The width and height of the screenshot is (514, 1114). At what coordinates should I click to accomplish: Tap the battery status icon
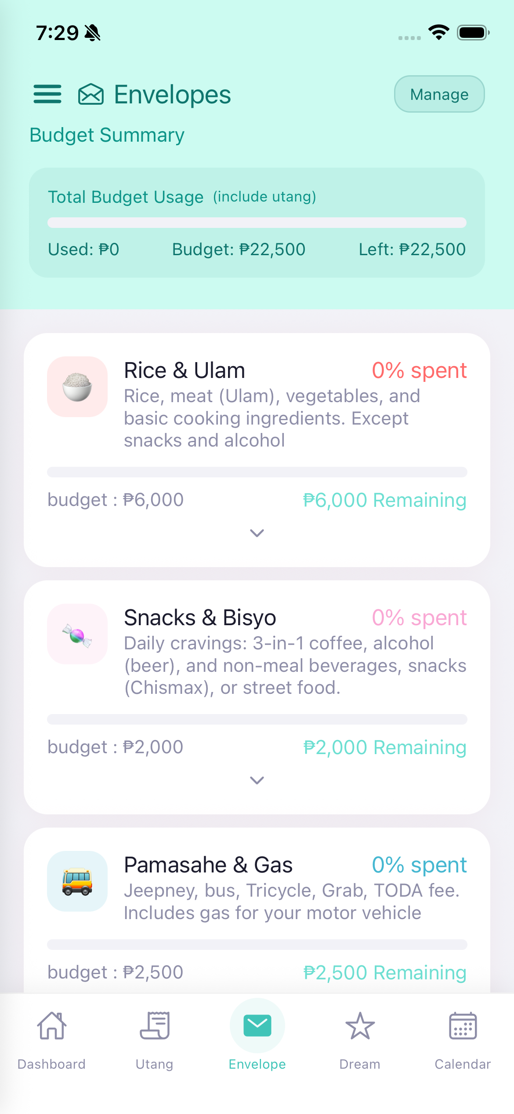[473, 33]
